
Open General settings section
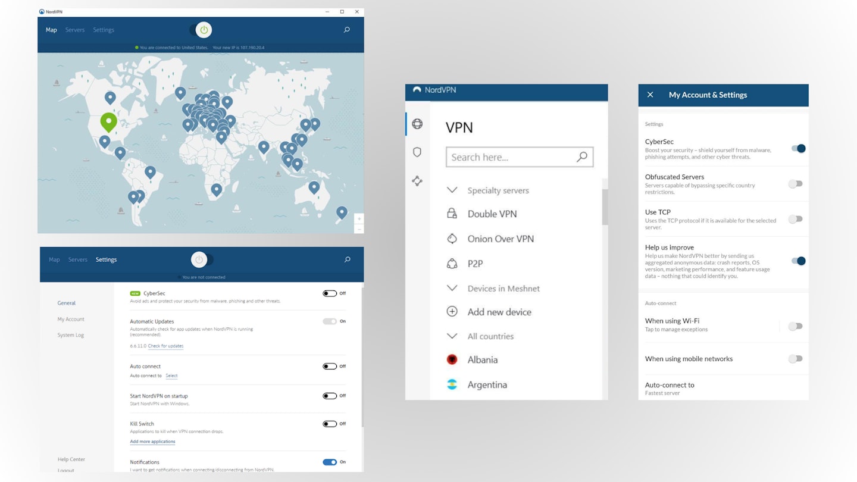click(67, 303)
